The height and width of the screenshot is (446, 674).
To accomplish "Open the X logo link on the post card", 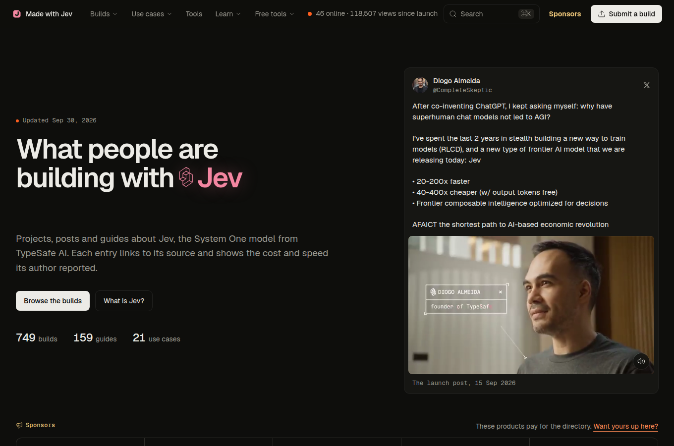I will [x=647, y=85].
